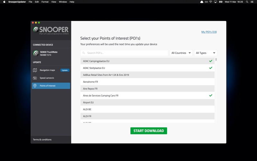Open the Help menu
This screenshot has width=257, height=161.
click(72, 2)
